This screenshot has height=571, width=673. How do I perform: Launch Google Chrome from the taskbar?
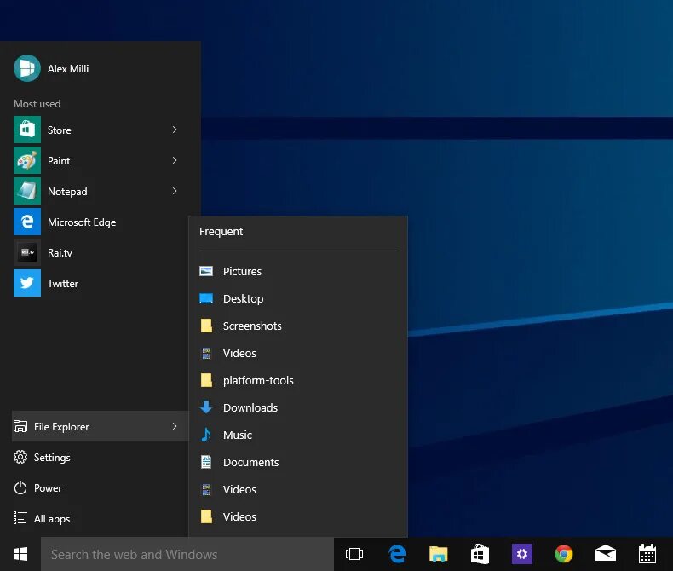pyautogui.click(x=564, y=554)
